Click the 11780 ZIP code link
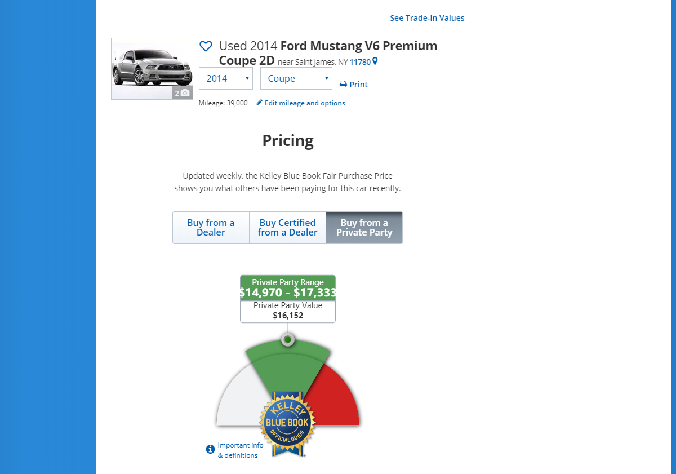This screenshot has width=676, height=474. coord(360,62)
